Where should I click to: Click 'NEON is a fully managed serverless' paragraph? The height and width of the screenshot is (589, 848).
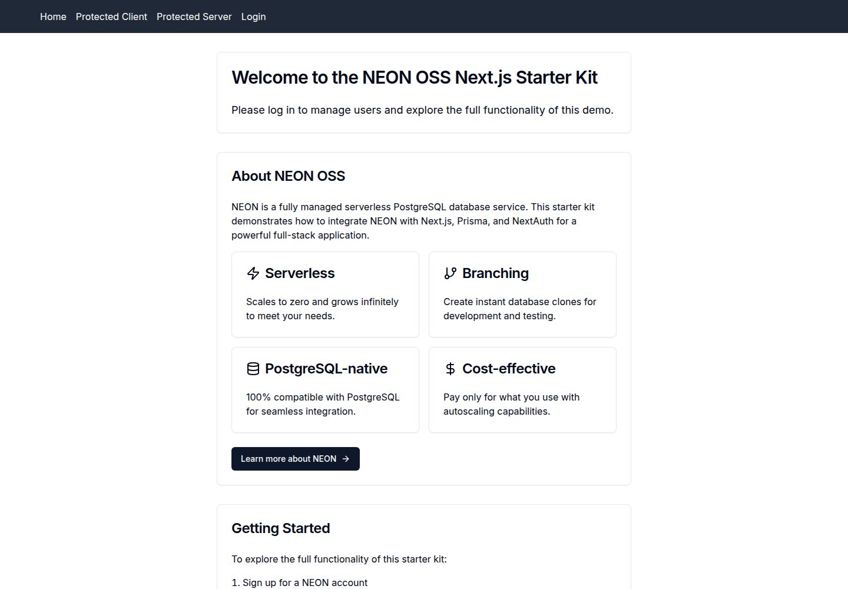click(413, 221)
